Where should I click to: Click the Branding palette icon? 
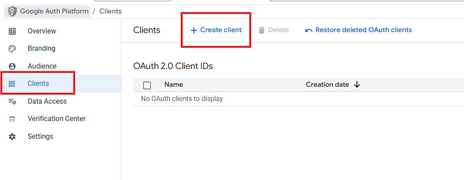tap(12, 49)
